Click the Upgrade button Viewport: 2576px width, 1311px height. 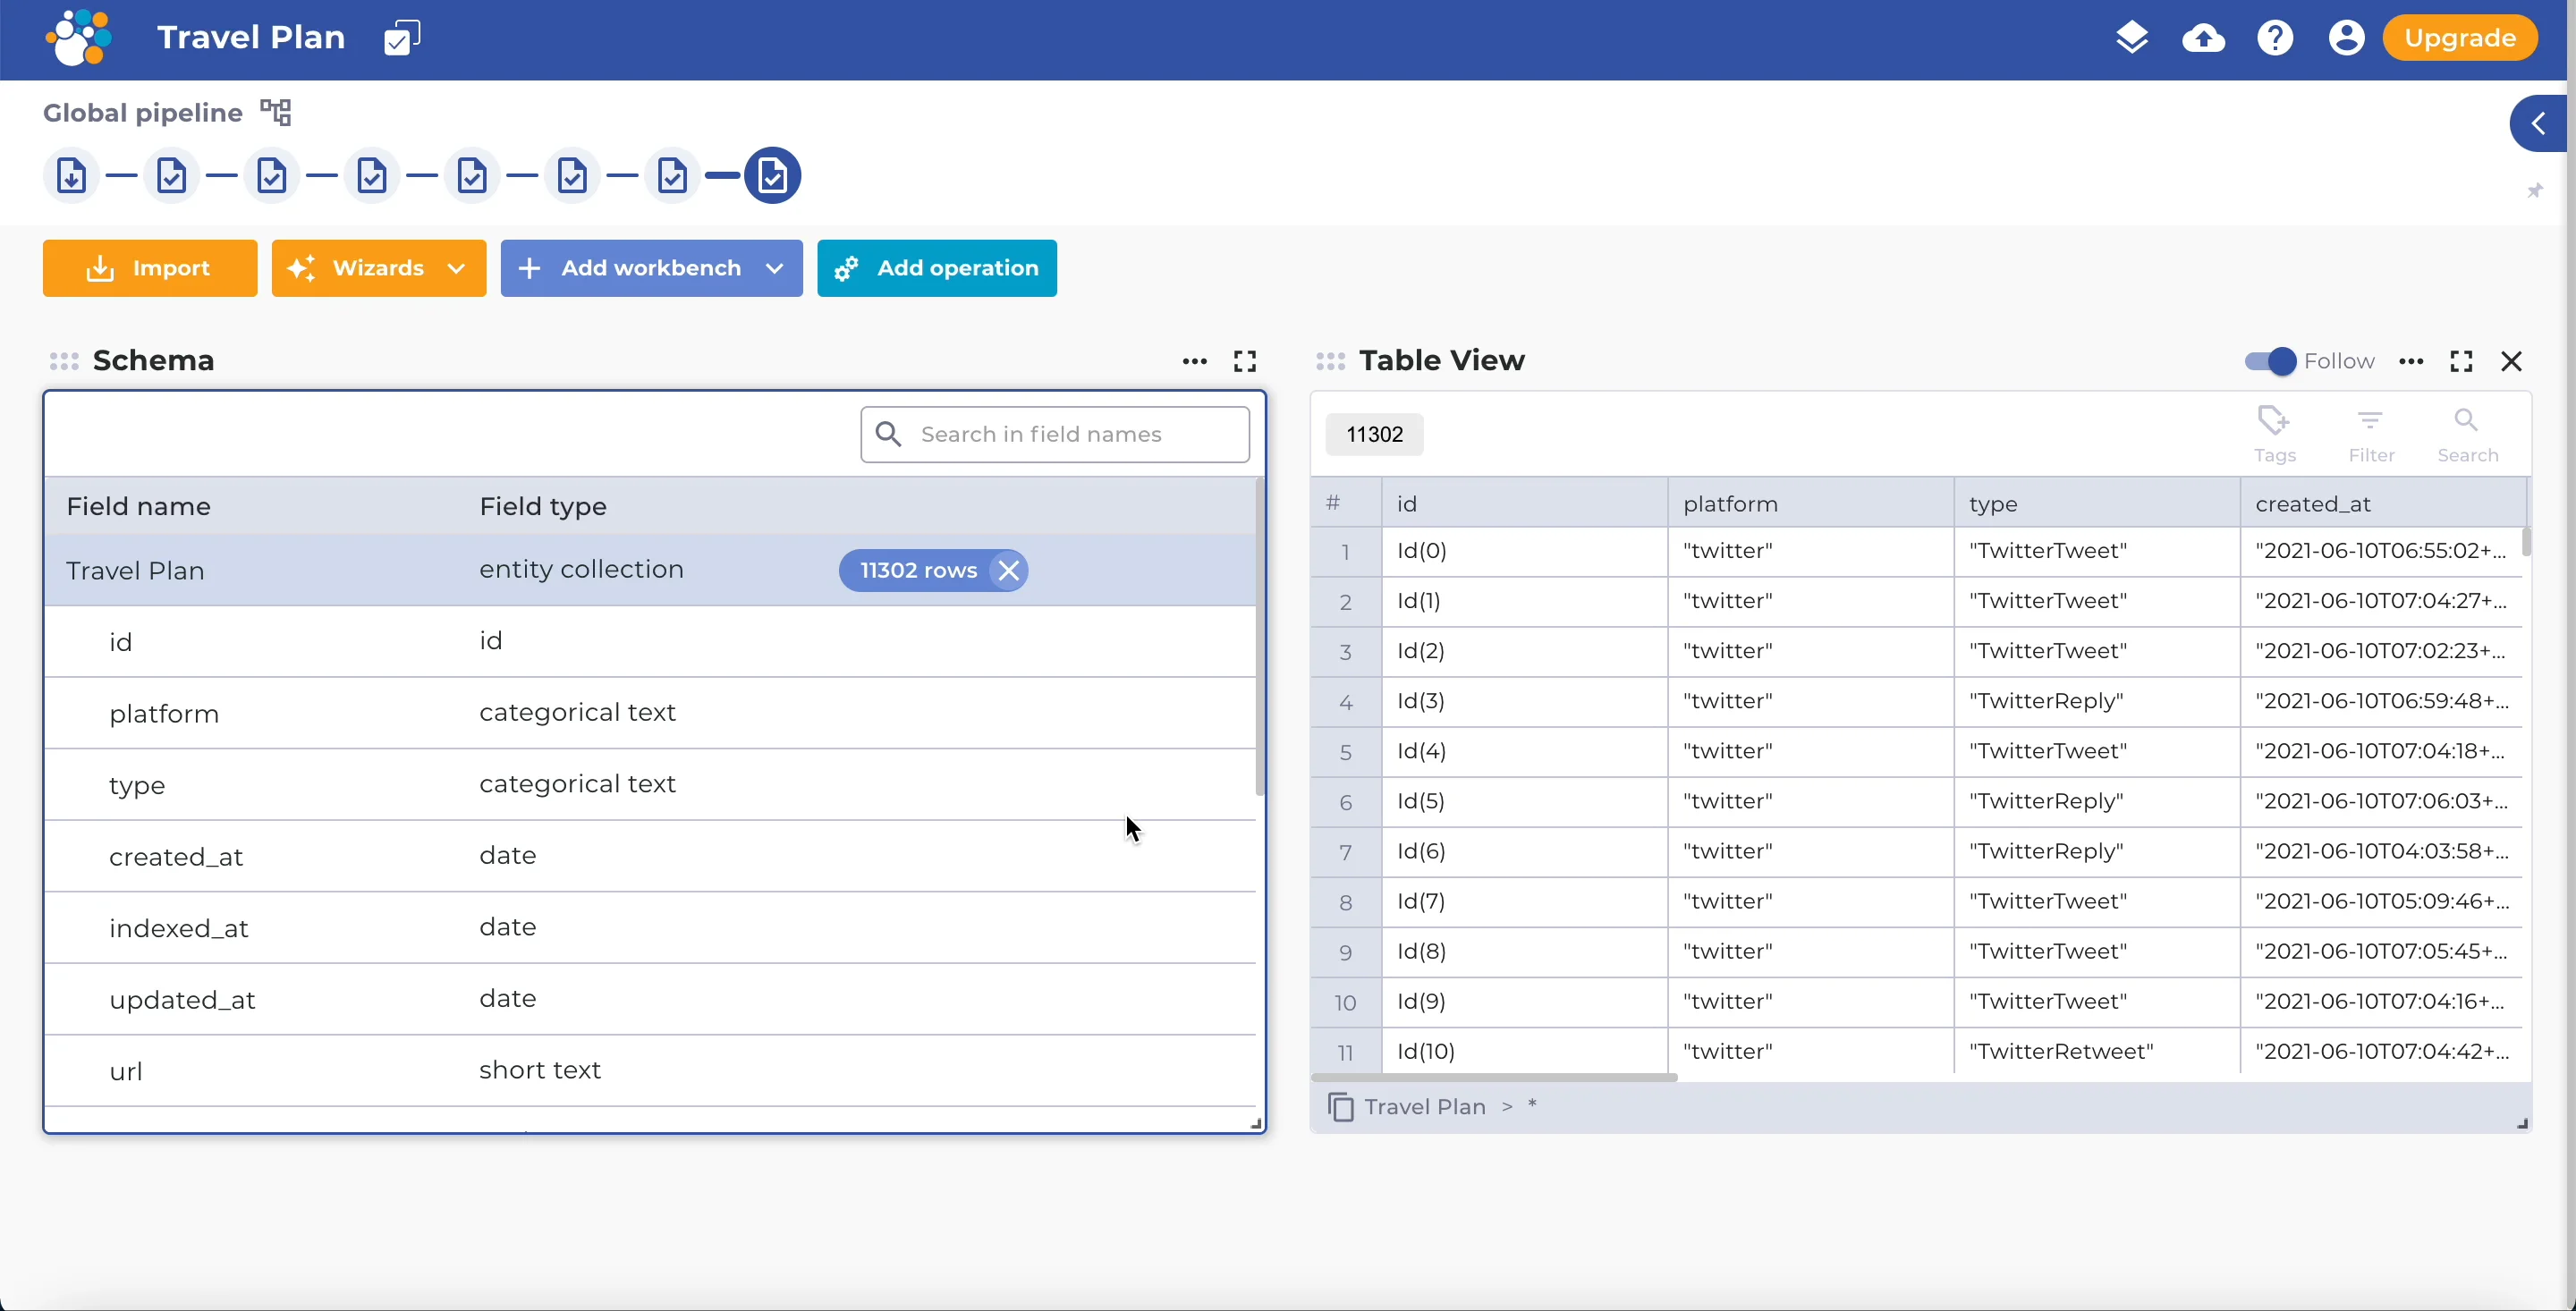click(2460, 38)
